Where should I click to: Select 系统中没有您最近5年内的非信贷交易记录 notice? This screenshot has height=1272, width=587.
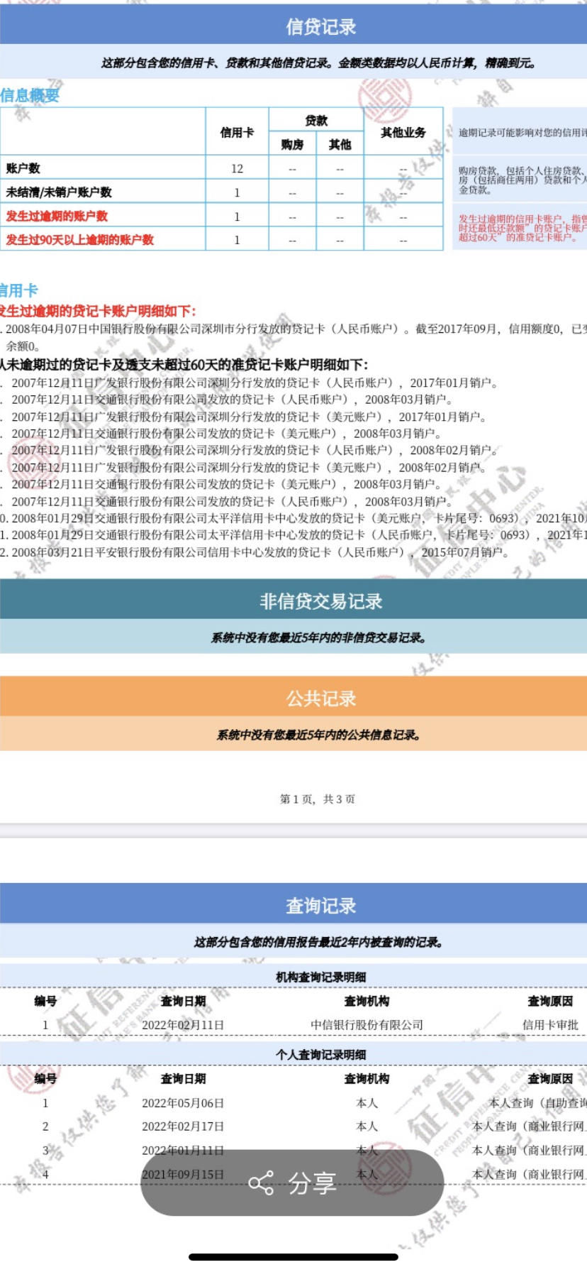coord(319,637)
